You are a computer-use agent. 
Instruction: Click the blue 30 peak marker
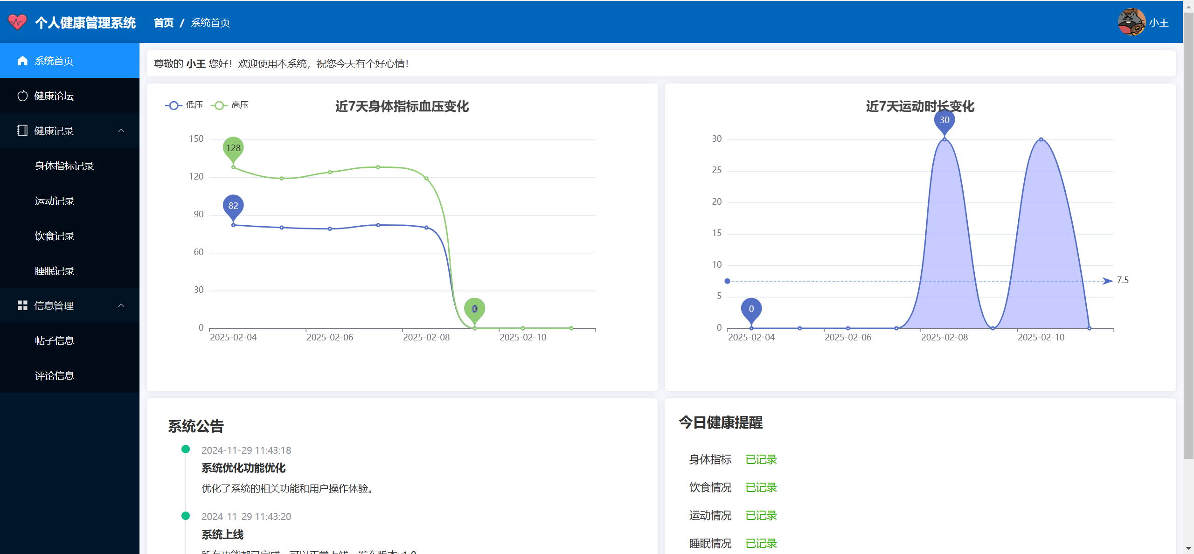coord(944,120)
